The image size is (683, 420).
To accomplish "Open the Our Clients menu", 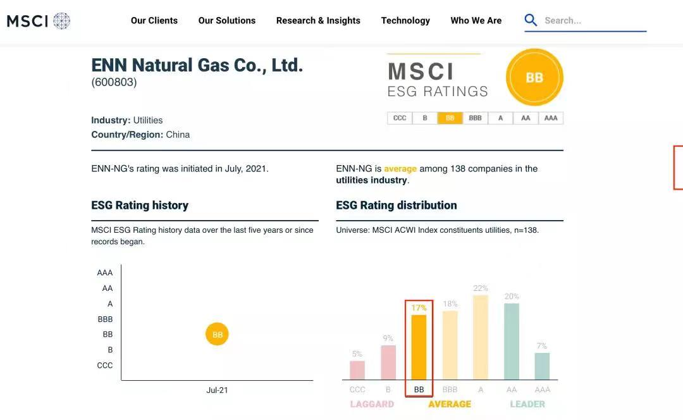I will click(154, 20).
